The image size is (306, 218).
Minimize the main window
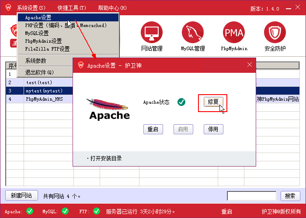288,8
